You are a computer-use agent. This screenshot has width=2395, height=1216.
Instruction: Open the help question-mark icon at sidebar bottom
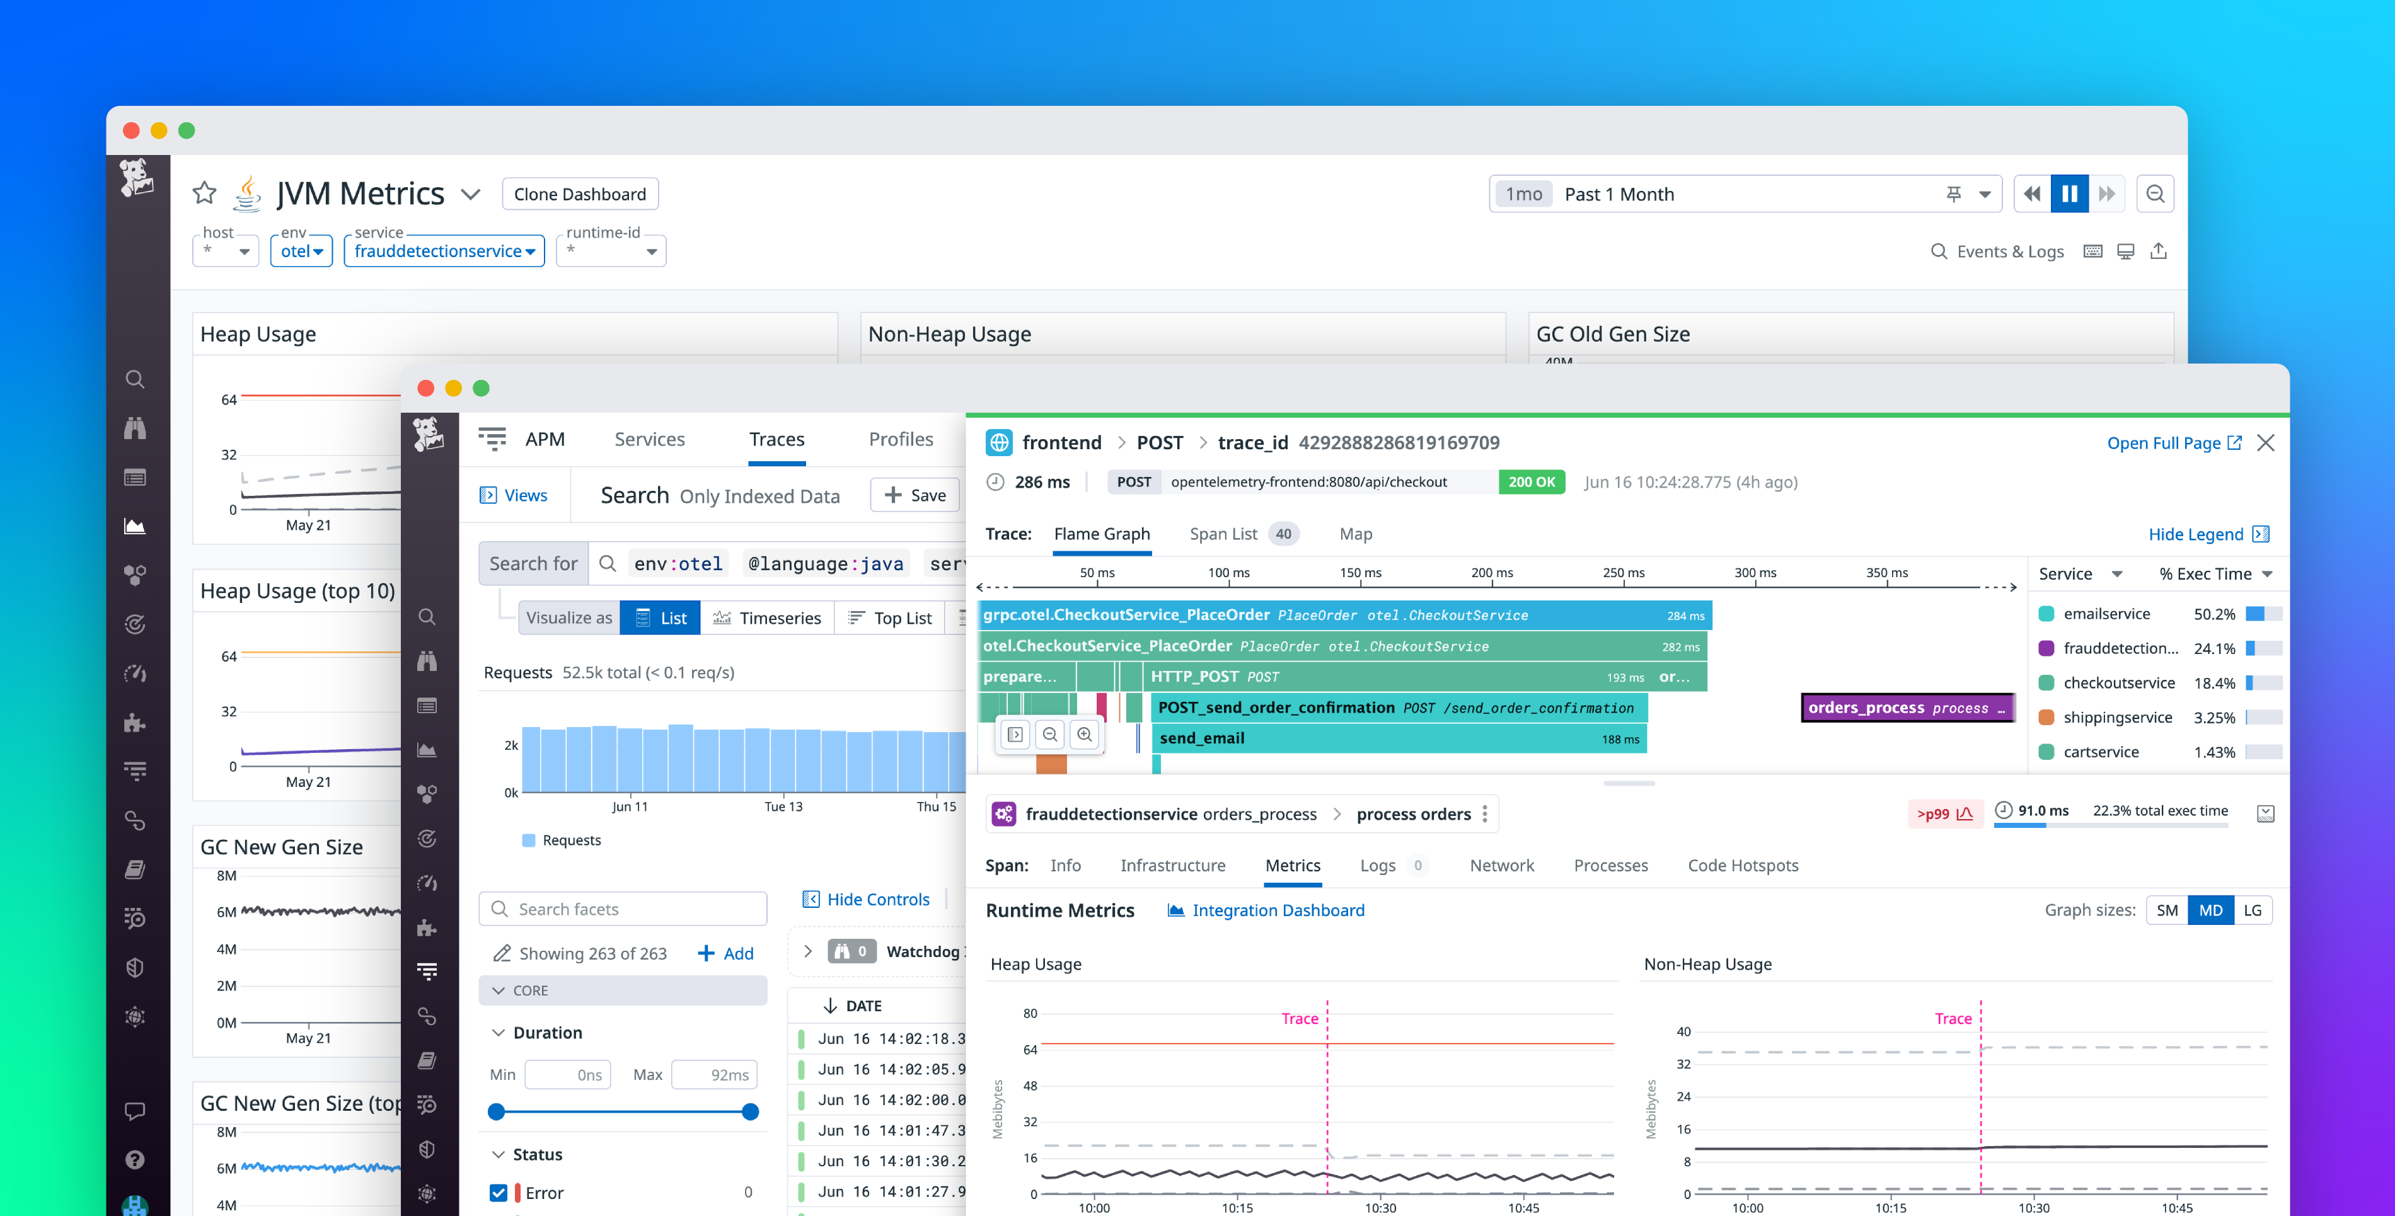[x=136, y=1159]
